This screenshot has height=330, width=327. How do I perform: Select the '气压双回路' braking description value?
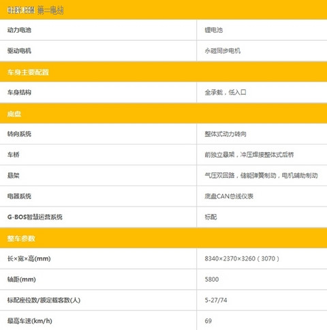pyautogui.click(x=261, y=175)
